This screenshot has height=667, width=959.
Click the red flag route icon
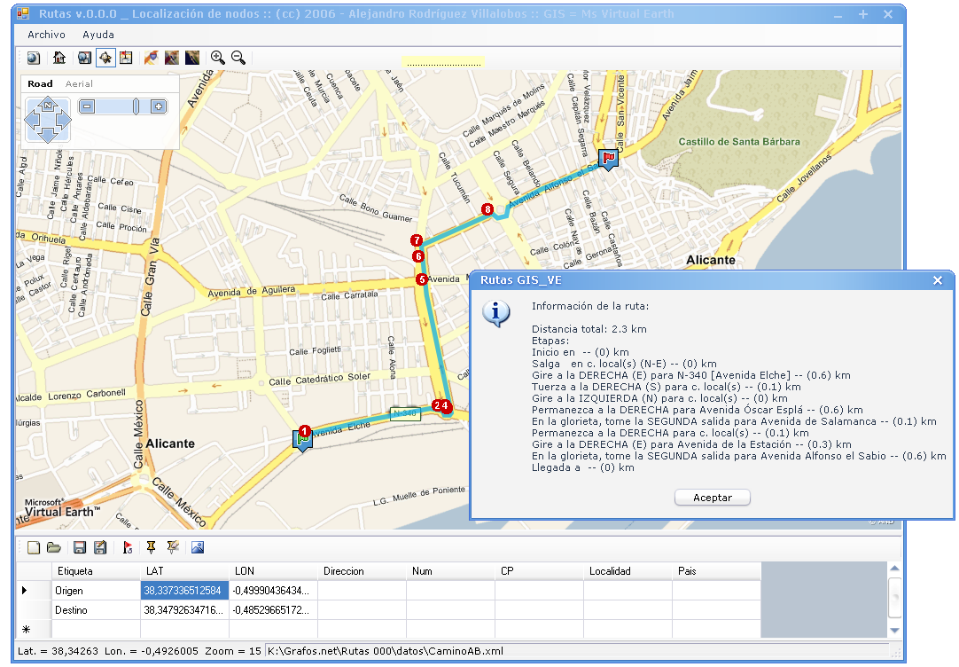[x=128, y=548]
